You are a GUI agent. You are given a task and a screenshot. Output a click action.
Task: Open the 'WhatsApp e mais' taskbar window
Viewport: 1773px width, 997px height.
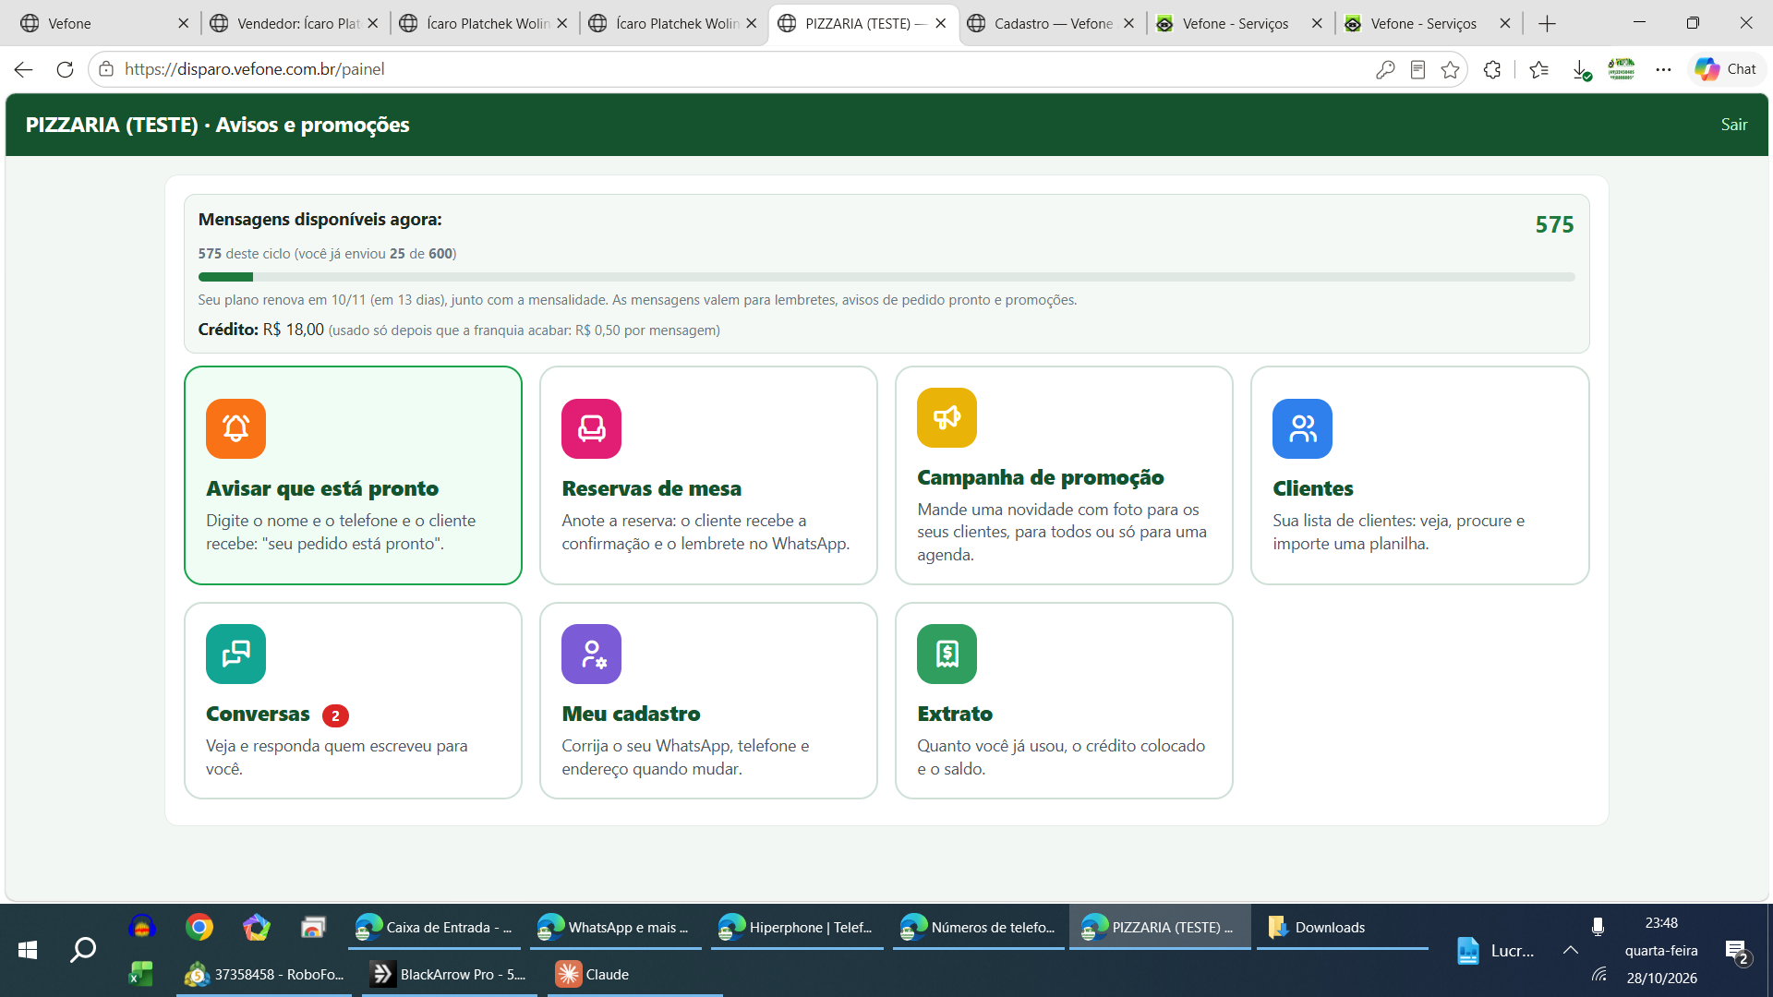[x=615, y=928]
